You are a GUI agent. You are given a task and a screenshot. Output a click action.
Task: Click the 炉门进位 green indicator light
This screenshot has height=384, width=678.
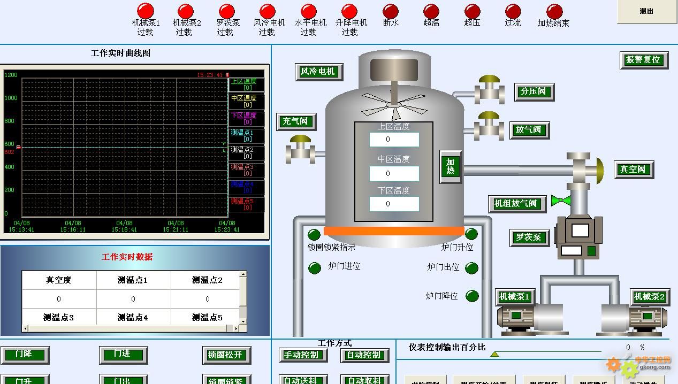point(315,268)
